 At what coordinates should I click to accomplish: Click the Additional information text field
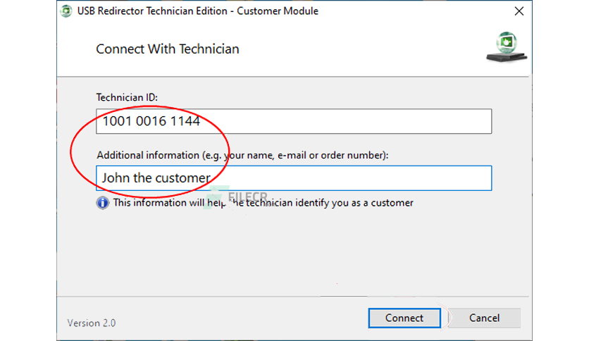tap(294, 178)
